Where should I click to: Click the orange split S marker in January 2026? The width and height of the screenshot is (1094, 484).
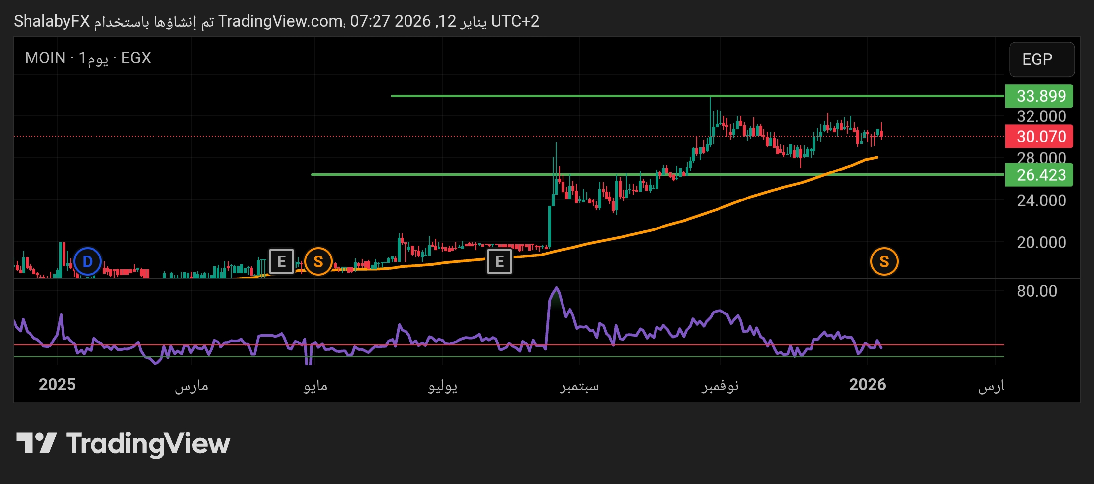click(x=884, y=261)
